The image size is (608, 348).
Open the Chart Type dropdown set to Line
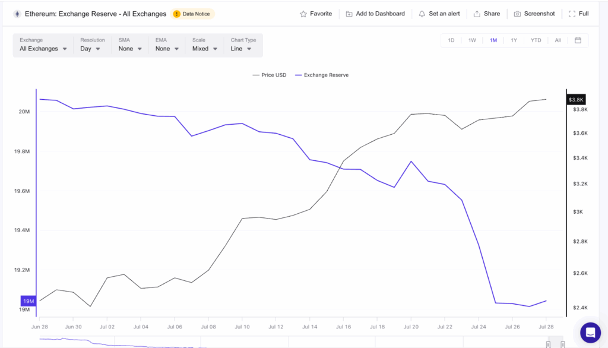coord(243,45)
